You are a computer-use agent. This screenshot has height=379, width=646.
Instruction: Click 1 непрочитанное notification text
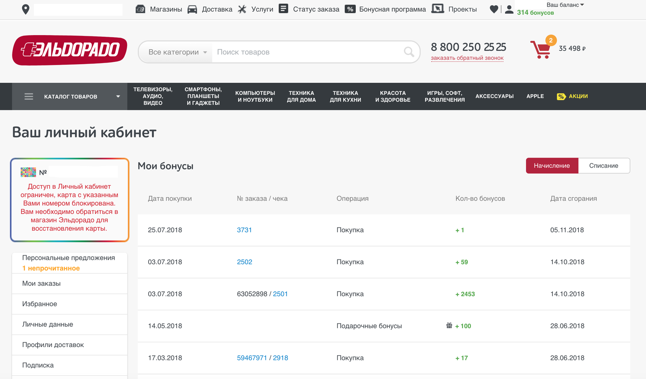pos(51,268)
